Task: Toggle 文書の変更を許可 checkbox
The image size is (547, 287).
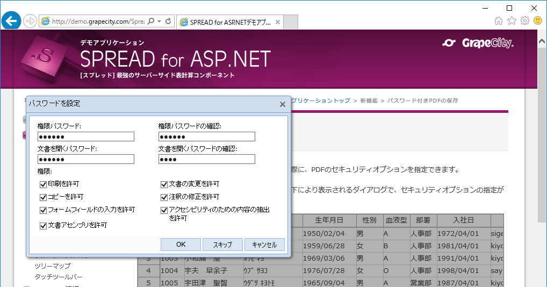Action: (164, 184)
